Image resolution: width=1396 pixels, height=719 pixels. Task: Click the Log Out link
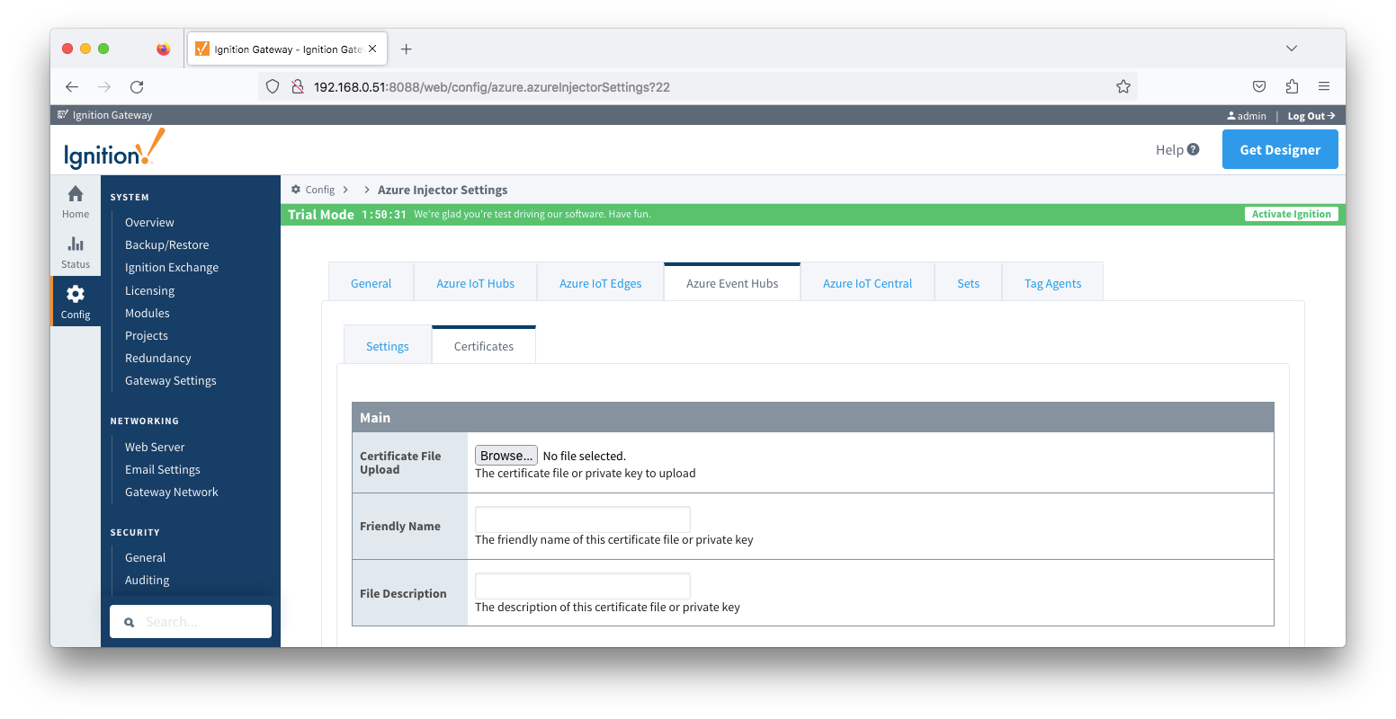[x=1311, y=116]
